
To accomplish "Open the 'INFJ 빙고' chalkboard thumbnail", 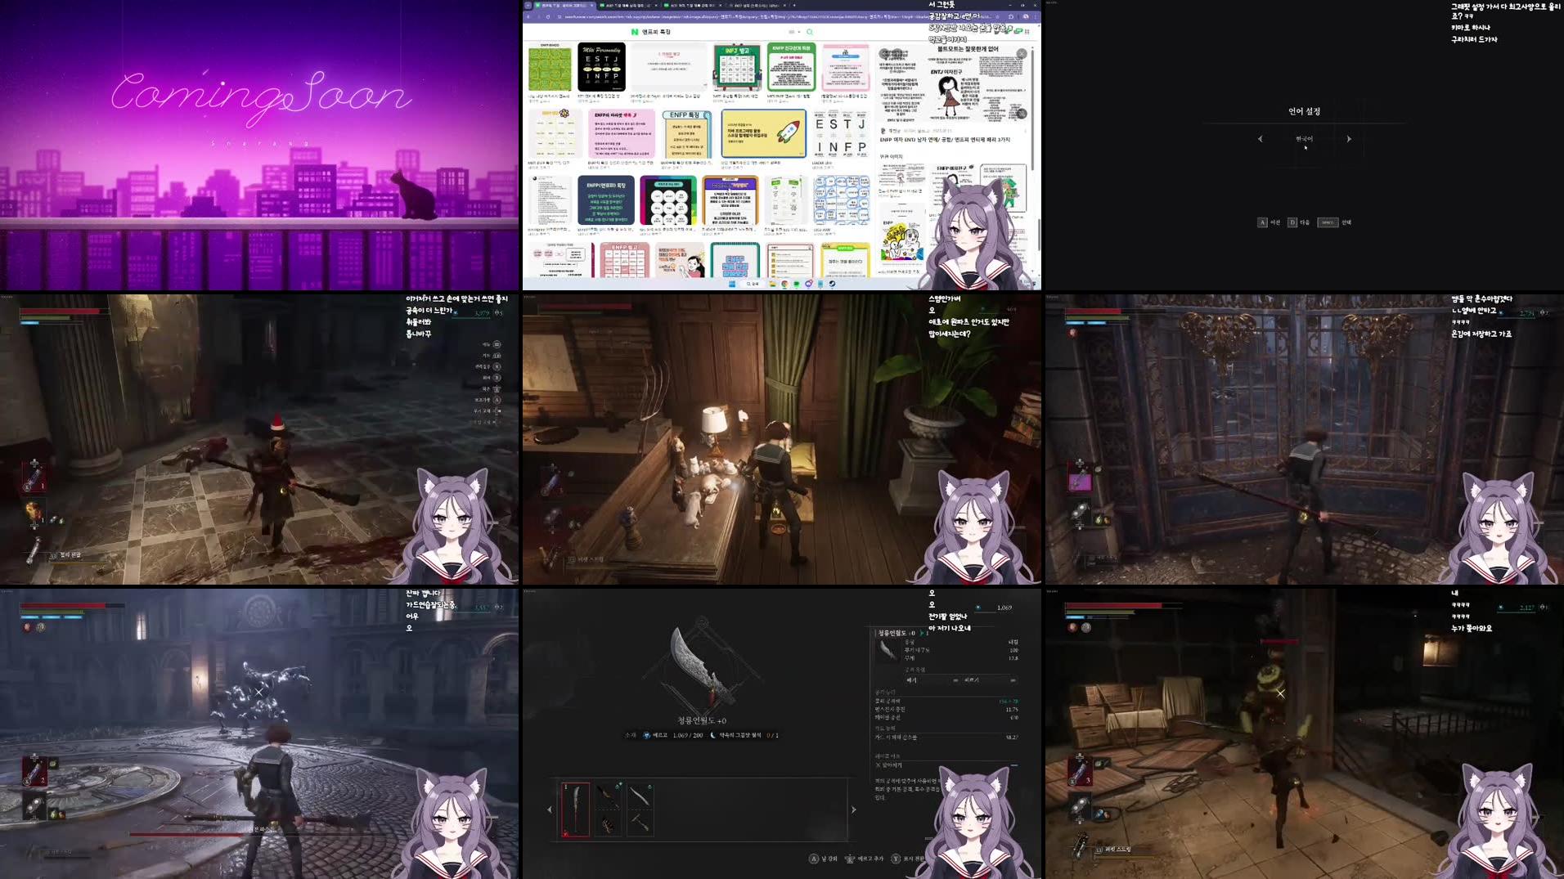I will tap(737, 67).
